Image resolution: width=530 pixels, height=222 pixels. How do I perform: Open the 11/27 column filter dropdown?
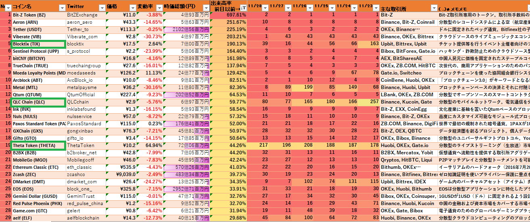[287, 8]
